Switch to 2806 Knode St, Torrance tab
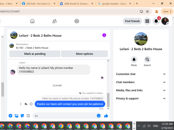This screenshot has width=174, height=130. (x=76, y=3)
